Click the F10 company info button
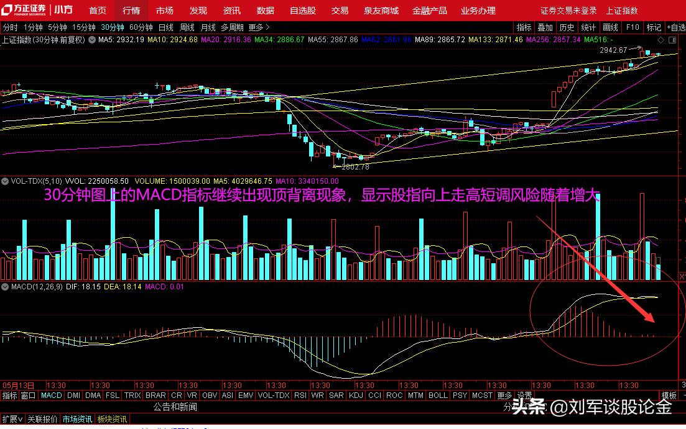686x429 pixels. [x=633, y=27]
